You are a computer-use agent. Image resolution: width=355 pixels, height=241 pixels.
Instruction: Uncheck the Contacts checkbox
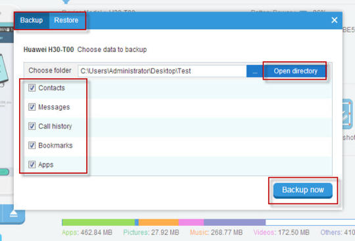click(32, 88)
